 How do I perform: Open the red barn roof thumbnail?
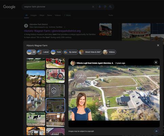(55, 132)
